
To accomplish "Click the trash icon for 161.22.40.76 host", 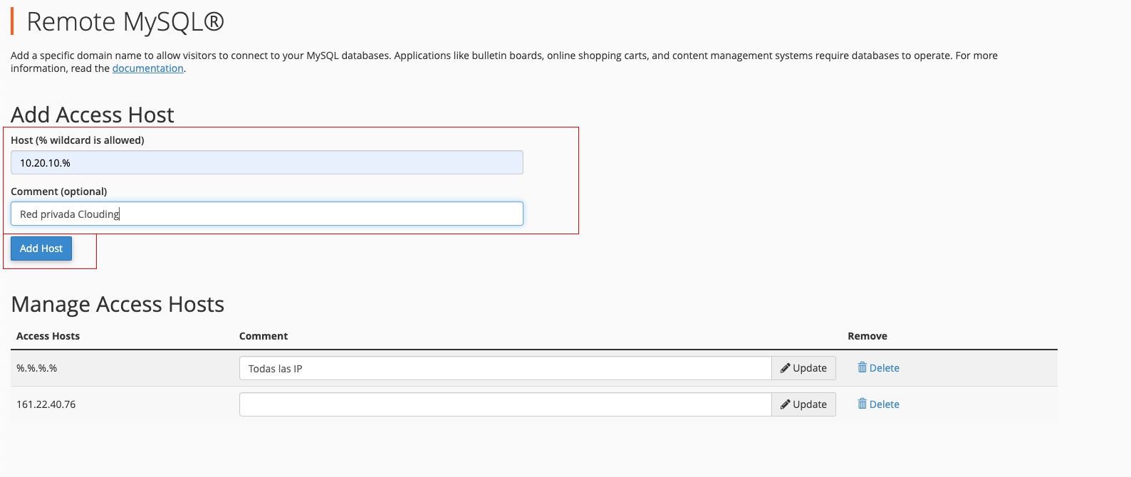I will click(x=862, y=404).
